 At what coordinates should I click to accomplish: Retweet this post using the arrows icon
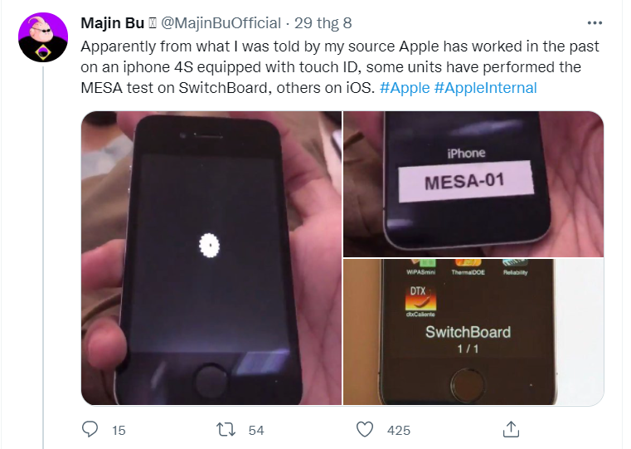click(x=226, y=430)
